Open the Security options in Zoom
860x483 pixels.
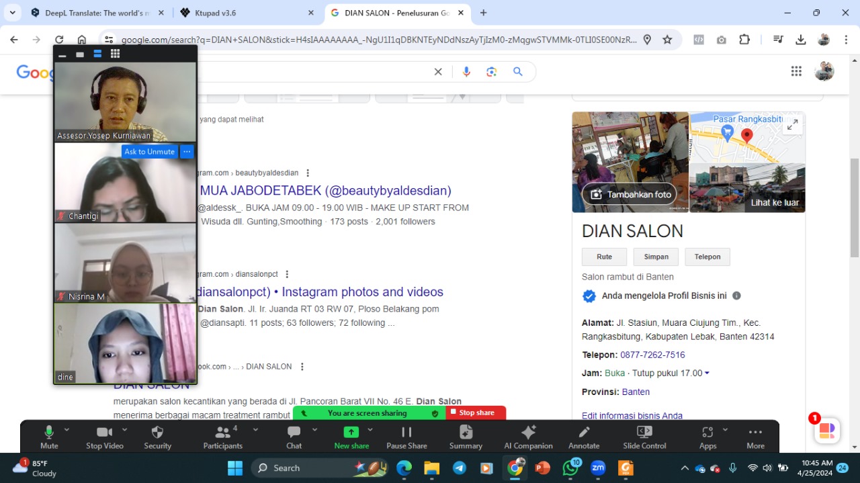pyautogui.click(x=157, y=437)
